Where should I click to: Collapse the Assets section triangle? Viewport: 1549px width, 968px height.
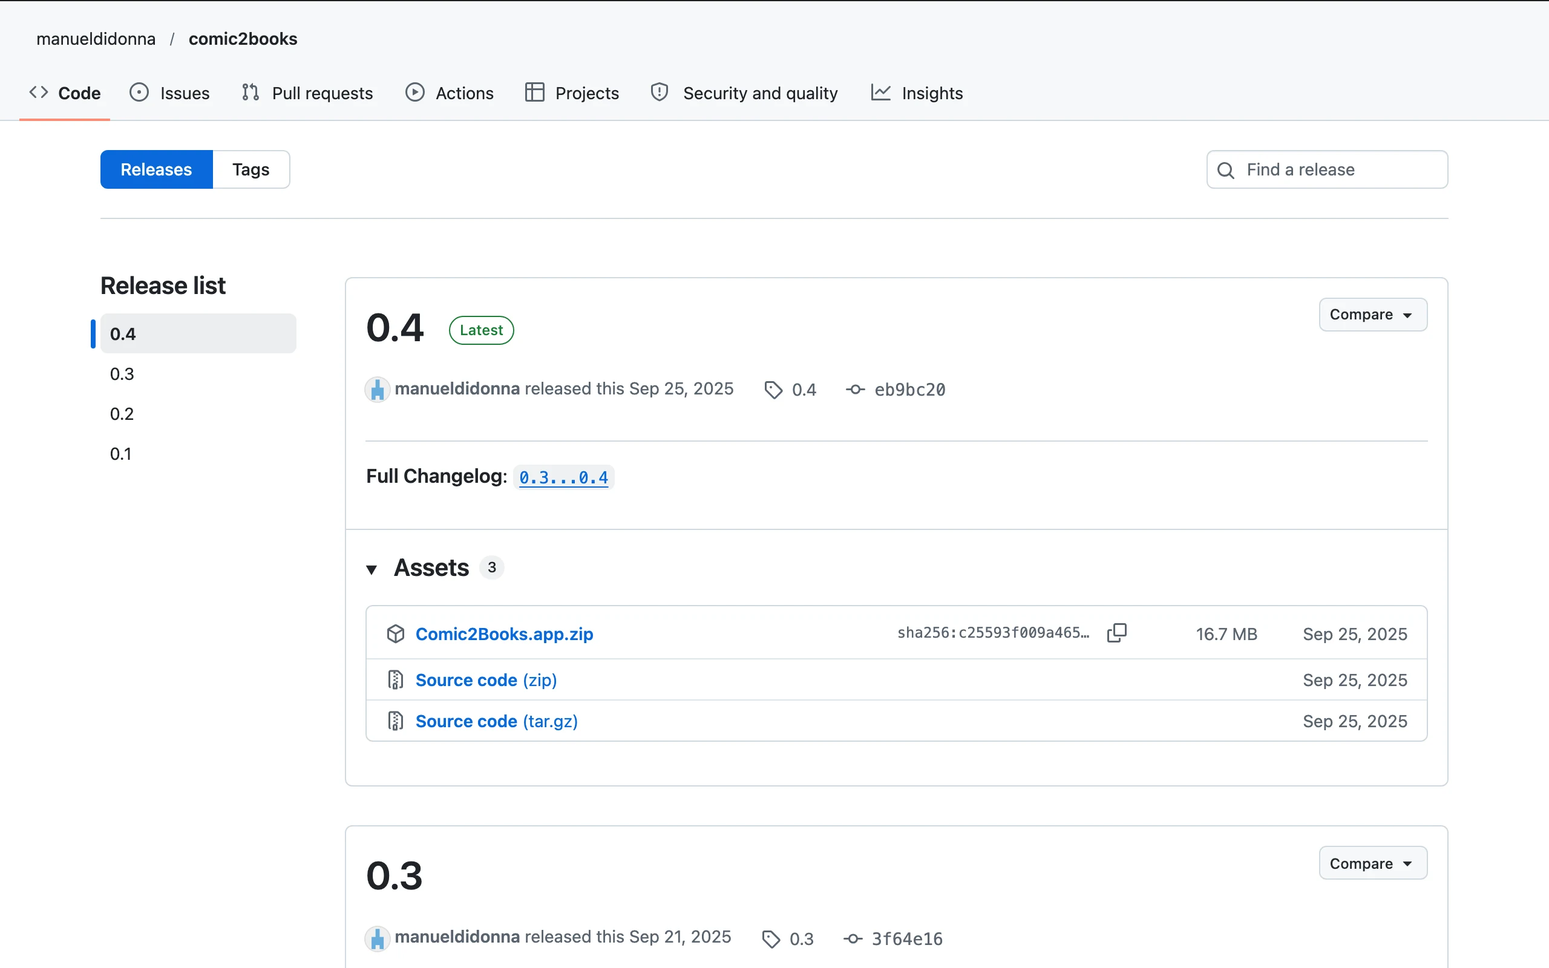coord(372,569)
